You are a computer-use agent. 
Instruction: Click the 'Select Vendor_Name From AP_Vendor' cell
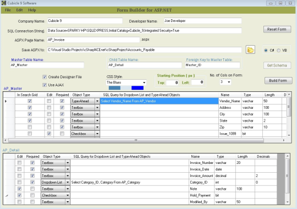159,101
